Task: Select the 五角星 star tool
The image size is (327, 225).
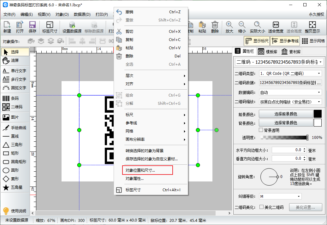Action: (15, 187)
